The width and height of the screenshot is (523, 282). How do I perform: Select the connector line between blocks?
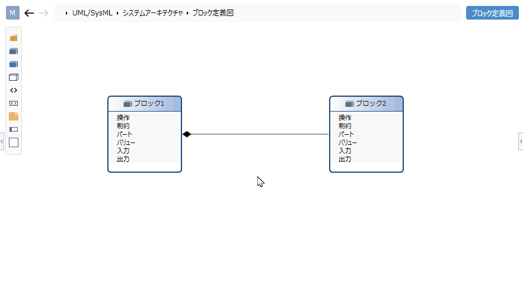coord(260,134)
